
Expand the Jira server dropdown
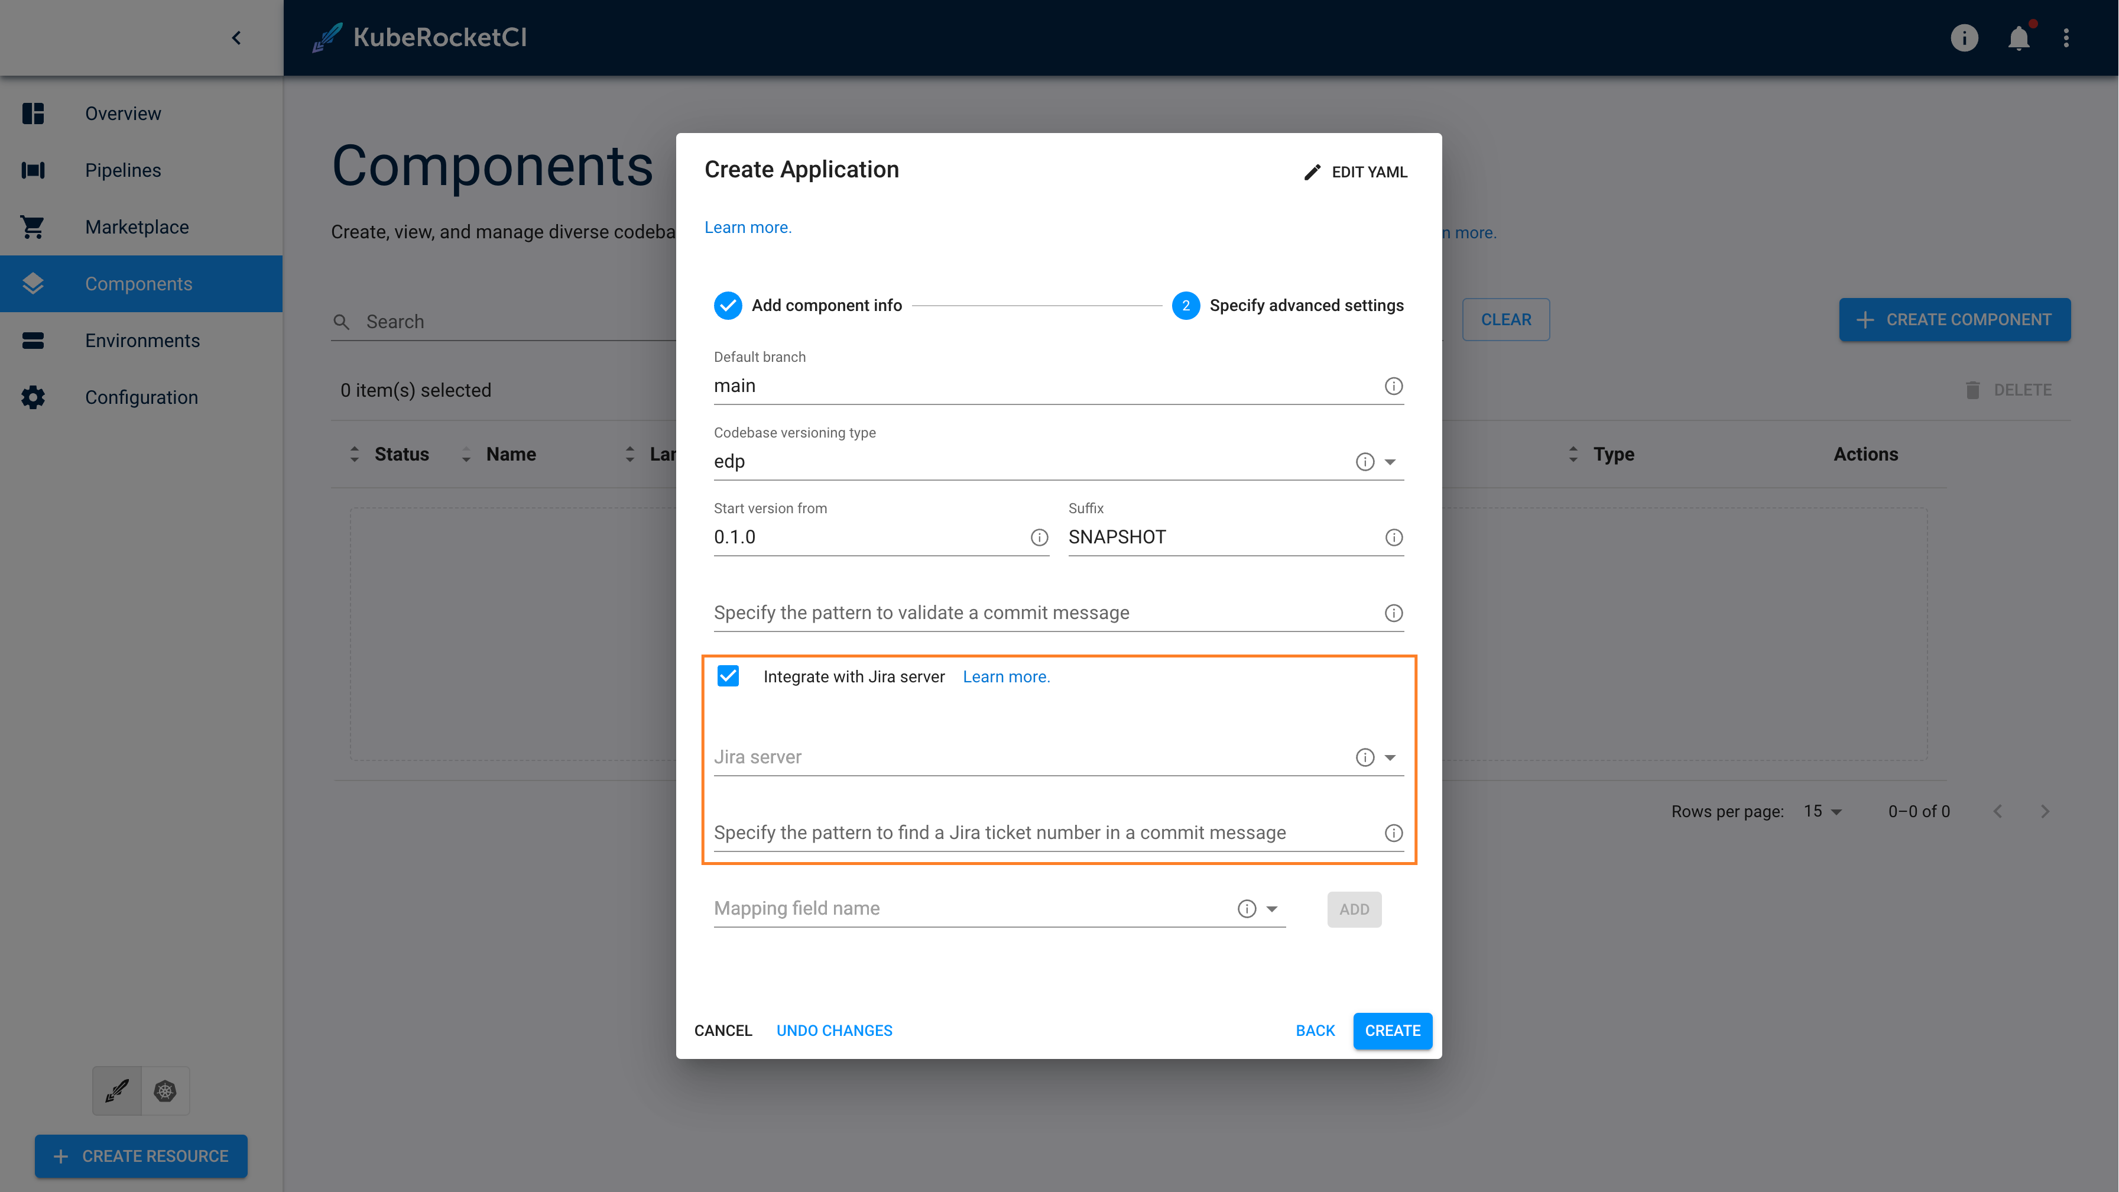(1390, 757)
